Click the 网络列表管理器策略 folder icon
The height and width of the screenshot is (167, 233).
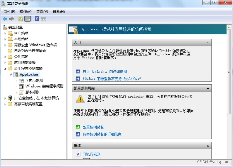pos(10,51)
